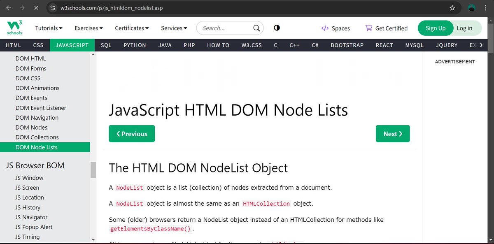Bookmark the page with the star icon

point(452,8)
